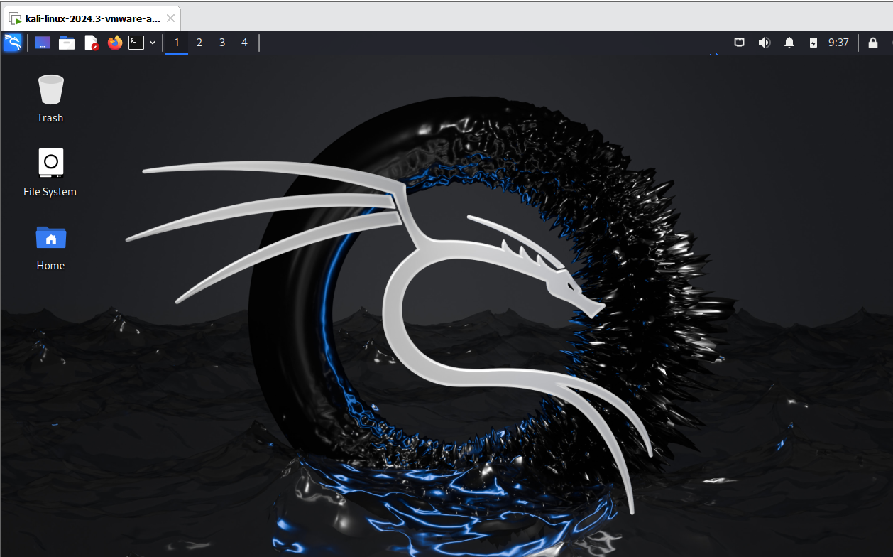
Task: Open the notifications bell
Action: click(789, 43)
